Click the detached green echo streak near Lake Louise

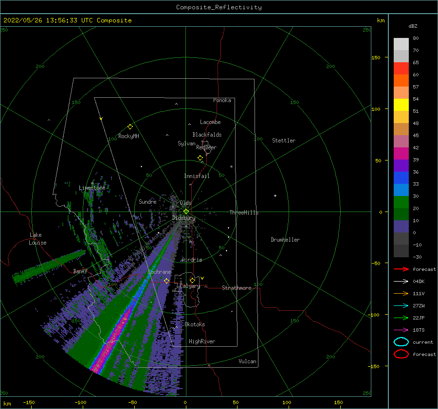click(x=49, y=267)
